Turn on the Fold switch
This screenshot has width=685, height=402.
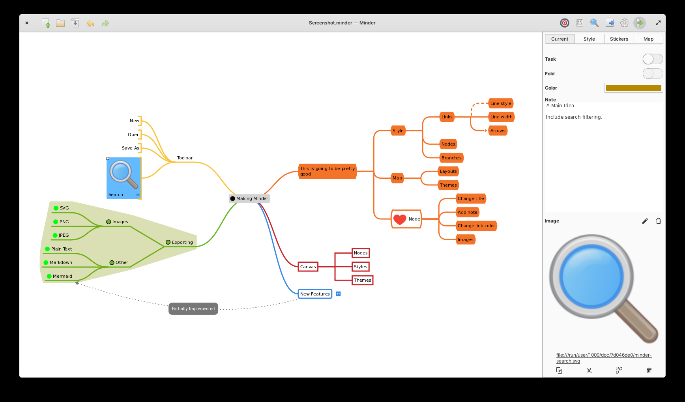click(653, 73)
